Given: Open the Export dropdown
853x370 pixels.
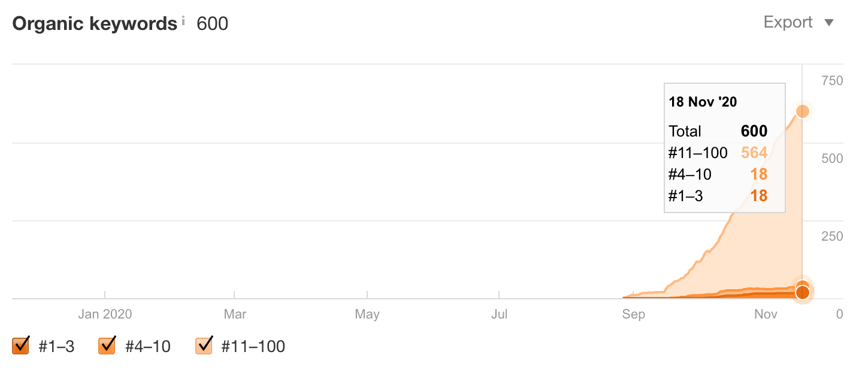Looking at the screenshot, I should 788,23.
